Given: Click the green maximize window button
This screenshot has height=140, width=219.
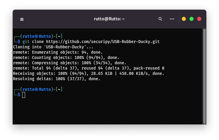Looking at the screenshot, I should tap(192, 19).
